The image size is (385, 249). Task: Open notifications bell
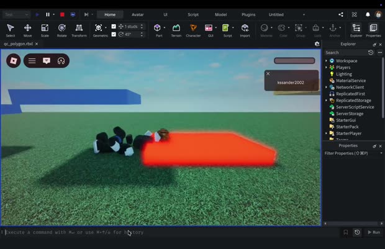[x=368, y=14]
